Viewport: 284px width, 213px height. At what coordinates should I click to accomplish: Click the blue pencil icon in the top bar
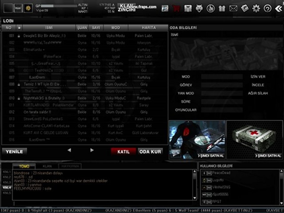(165, 8)
